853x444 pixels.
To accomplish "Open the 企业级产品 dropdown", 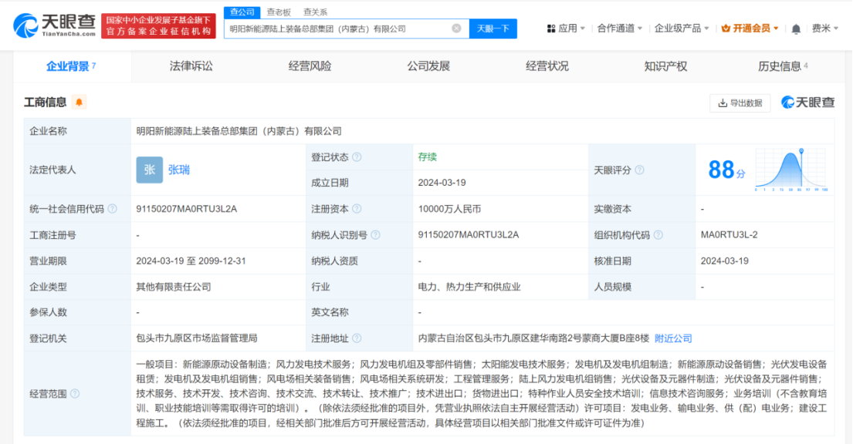I will point(682,29).
